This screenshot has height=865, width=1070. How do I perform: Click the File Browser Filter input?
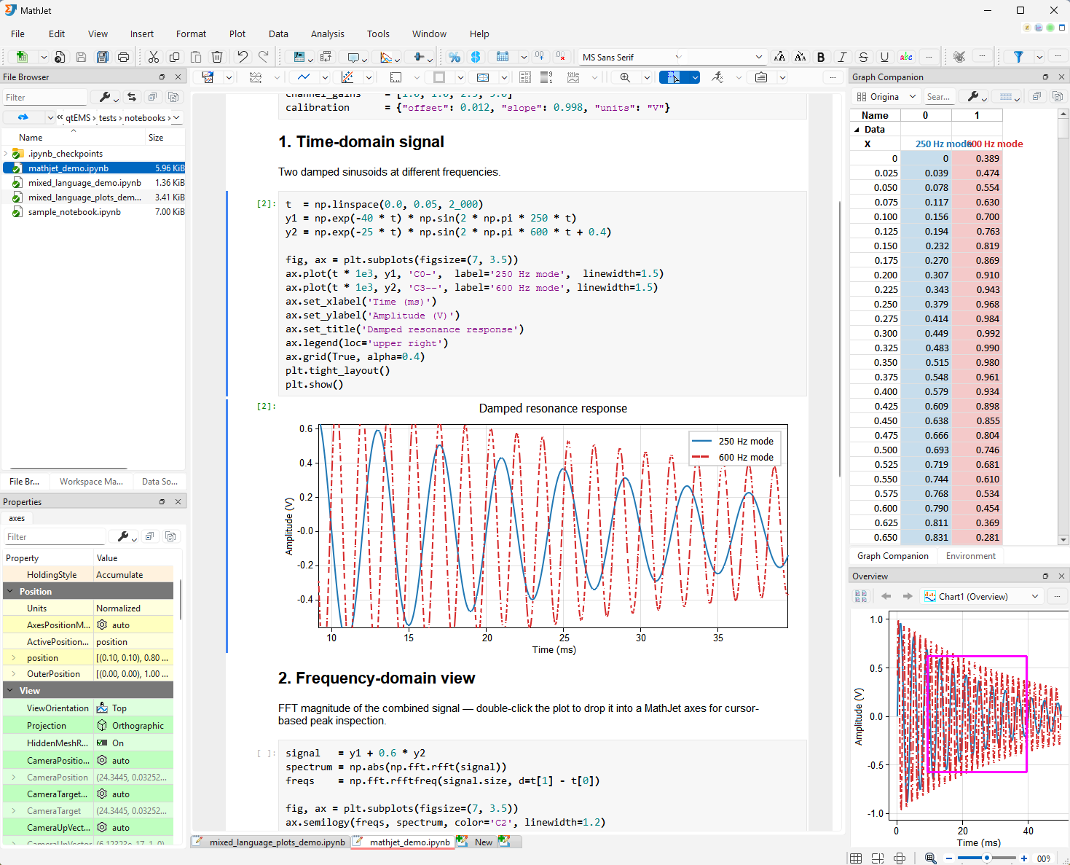point(45,98)
